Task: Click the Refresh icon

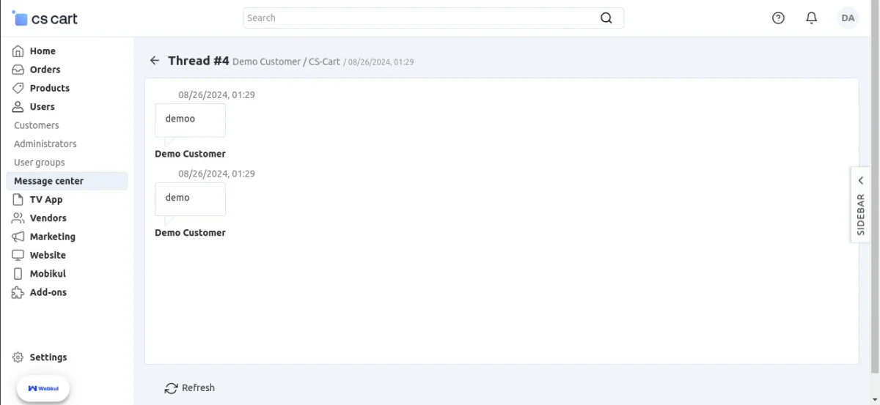Action: (x=172, y=388)
